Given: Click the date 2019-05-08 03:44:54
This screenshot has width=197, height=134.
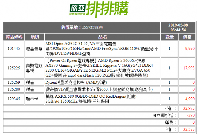Looking at the screenshot, I should [x=178, y=28].
